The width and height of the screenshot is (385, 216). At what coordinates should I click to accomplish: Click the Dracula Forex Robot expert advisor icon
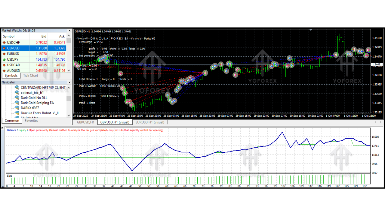point(17,113)
